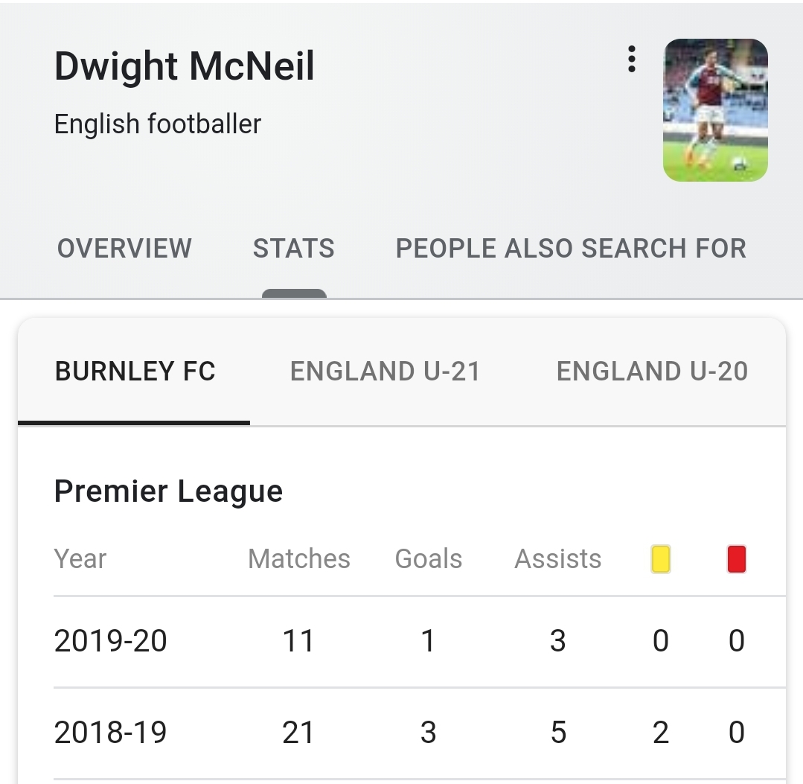Open Dwight McNeil's photo thumbnail
Image resolution: width=803 pixels, height=784 pixels.
click(715, 110)
